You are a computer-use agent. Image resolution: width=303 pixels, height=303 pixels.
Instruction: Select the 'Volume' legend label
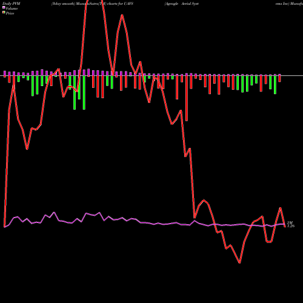pos(12,8)
